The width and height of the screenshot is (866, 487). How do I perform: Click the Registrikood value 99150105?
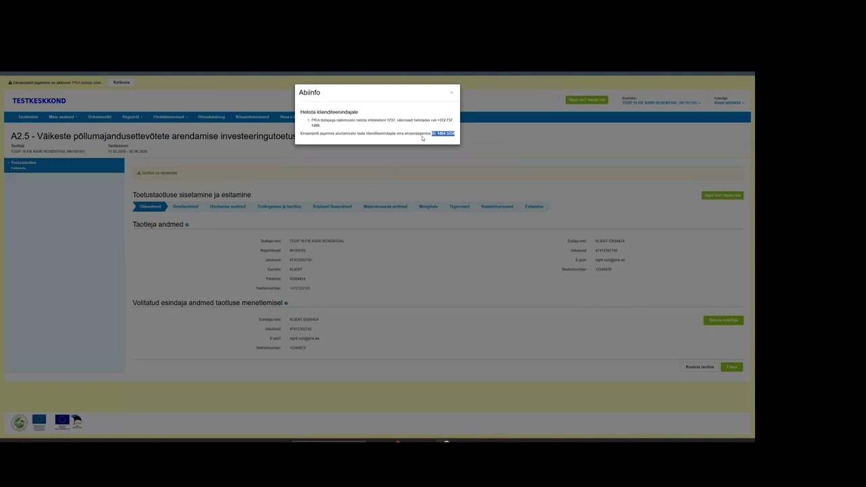(298, 250)
